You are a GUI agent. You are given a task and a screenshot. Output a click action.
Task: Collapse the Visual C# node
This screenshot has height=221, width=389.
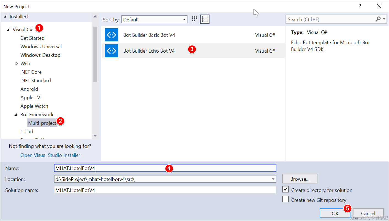click(8, 30)
